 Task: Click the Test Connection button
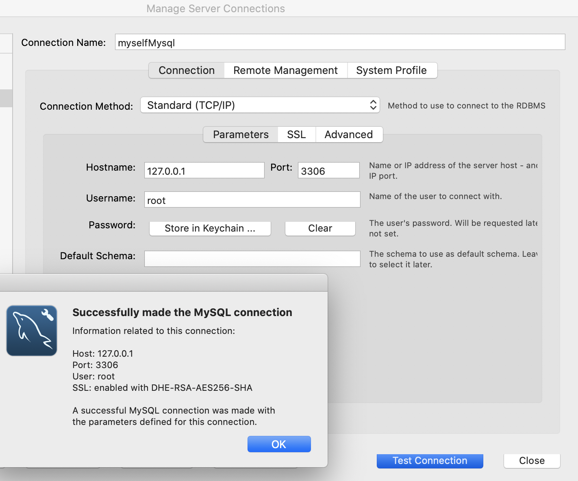click(x=430, y=461)
